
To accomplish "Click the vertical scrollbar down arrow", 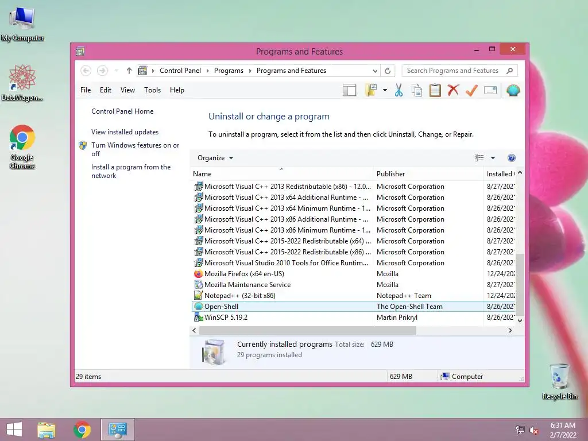I will coord(520,320).
